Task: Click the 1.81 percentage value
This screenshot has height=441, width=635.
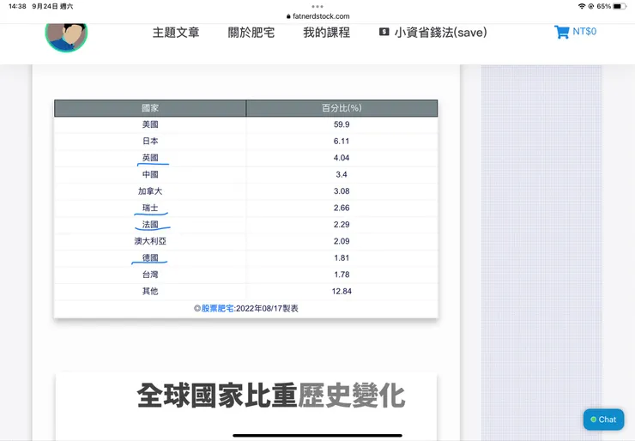Action: tap(342, 258)
